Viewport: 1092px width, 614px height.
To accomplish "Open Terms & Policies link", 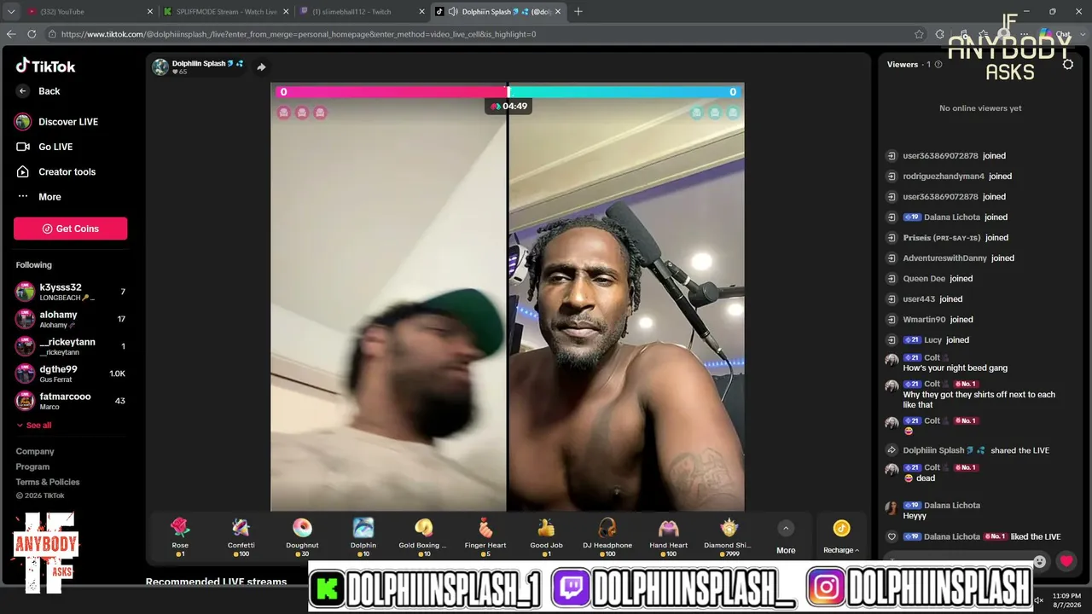I will pyautogui.click(x=48, y=483).
